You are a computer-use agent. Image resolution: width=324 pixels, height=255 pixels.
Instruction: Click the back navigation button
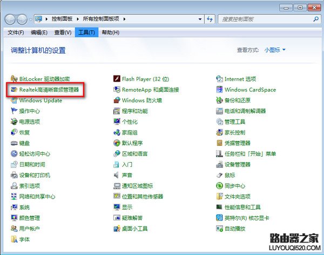coord(10,19)
